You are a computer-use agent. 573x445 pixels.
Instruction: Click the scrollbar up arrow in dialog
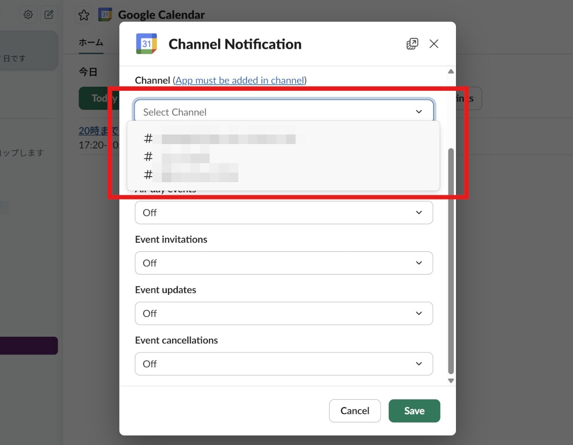click(x=450, y=72)
